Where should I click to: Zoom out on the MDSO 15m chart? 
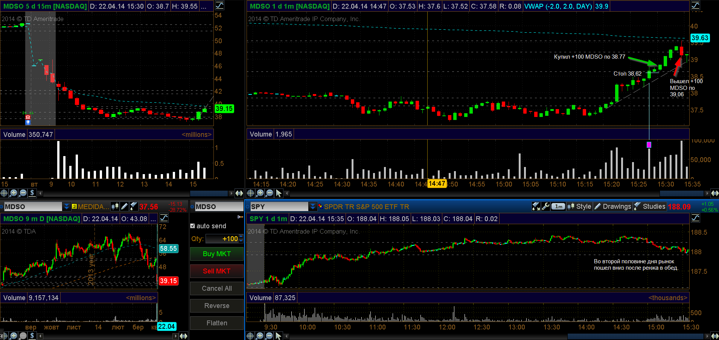pyautogui.click(x=23, y=193)
